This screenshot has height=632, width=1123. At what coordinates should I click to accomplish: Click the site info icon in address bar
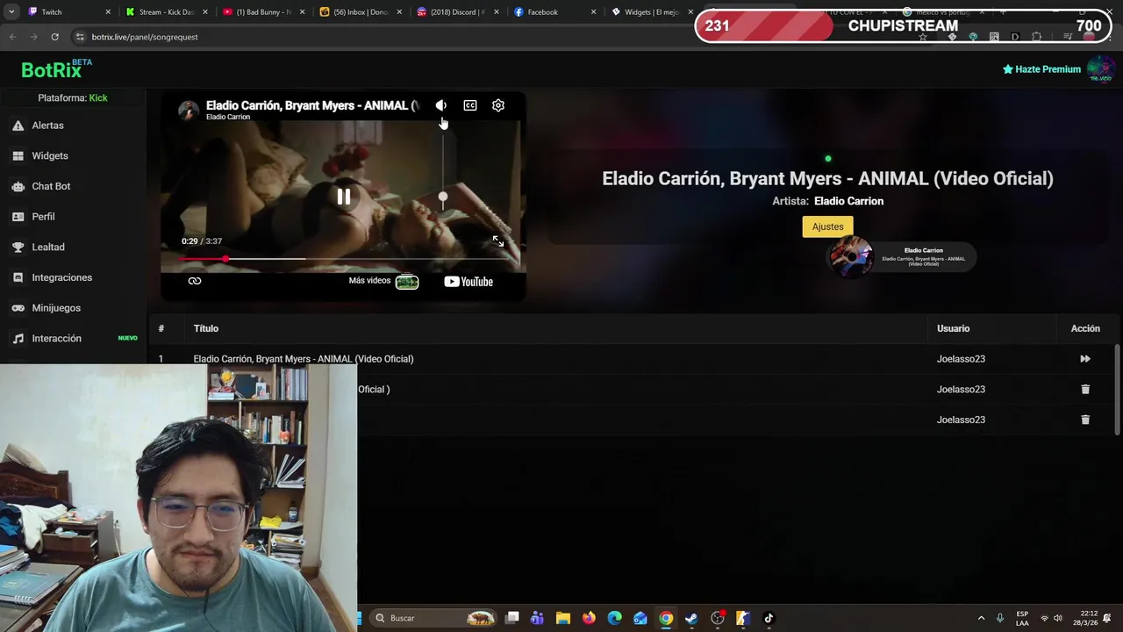coord(80,37)
